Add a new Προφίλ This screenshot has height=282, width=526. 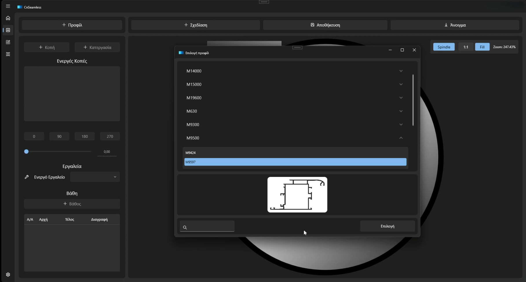coord(72,25)
